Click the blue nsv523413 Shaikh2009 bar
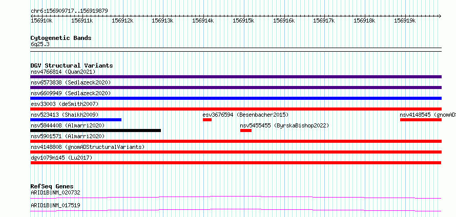Viewport: 456px width, 217px height. 76,120
